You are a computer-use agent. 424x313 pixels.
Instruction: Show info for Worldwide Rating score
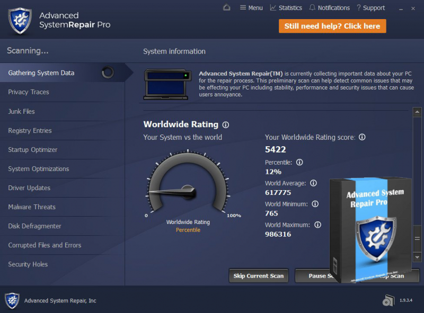[x=362, y=137]
